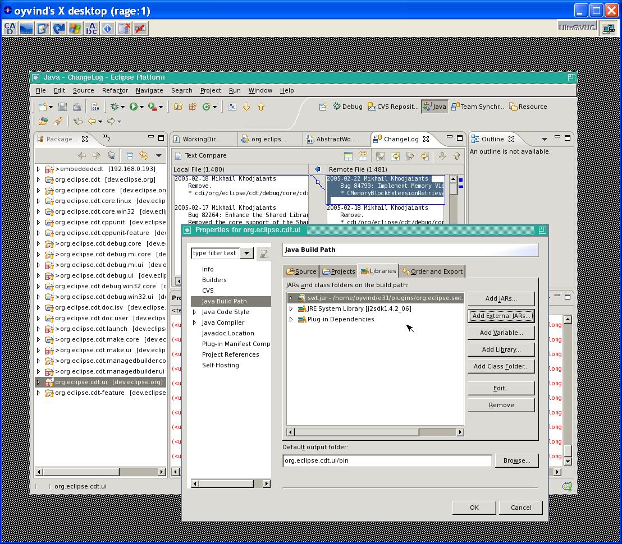622x544 pixels.
Task: Close the ChangeLog editor tab via its X
Action: point(426,139)
